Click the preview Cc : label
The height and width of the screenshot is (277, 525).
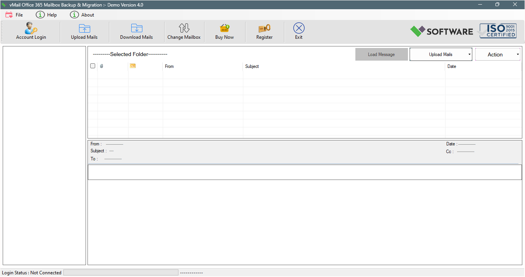click(450, 152)
